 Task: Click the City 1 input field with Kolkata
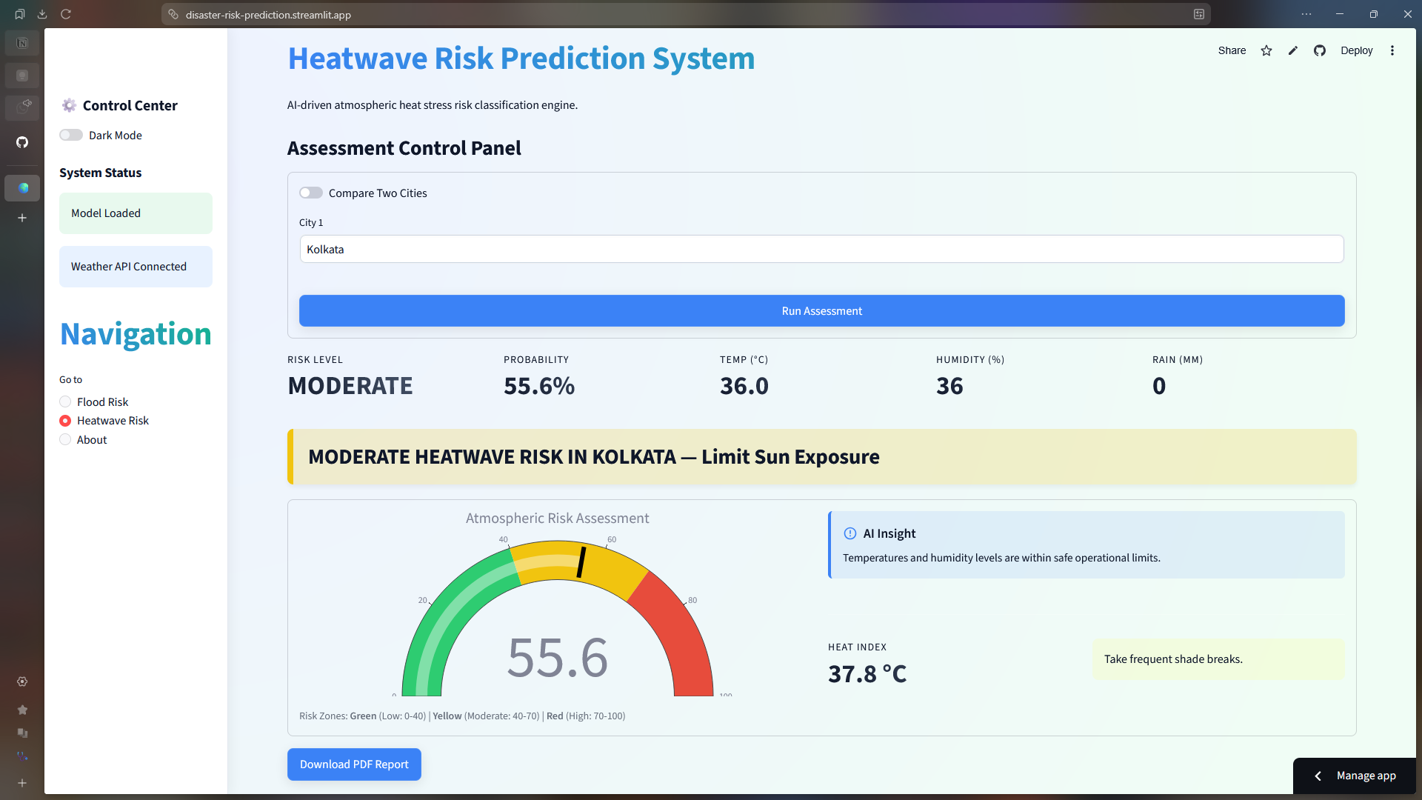[821, 249]
